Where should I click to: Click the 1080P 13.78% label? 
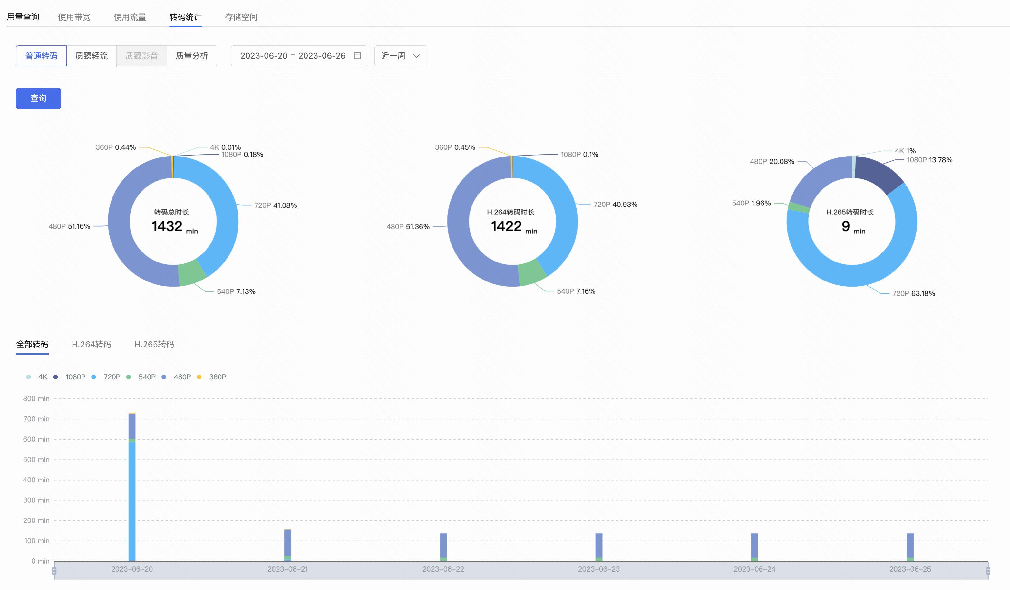click(x=929, y=160)
